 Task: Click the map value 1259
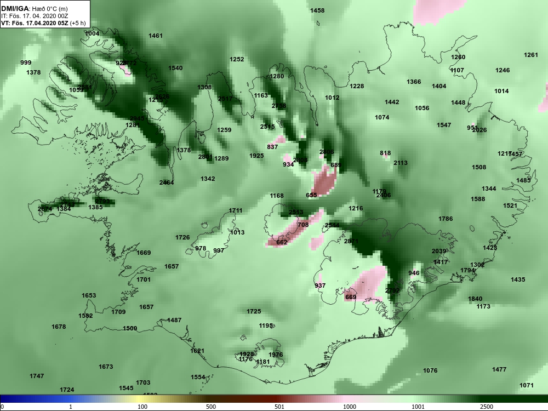click(224, 130)
